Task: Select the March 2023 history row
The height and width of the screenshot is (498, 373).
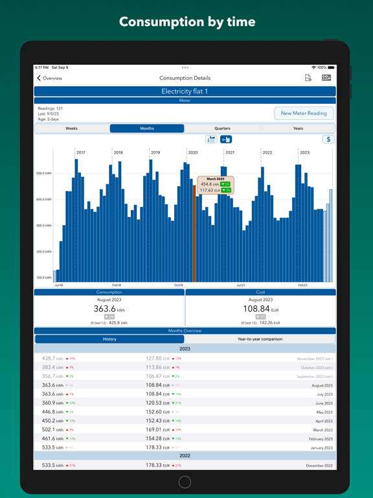Action: (x=185, y=430)
